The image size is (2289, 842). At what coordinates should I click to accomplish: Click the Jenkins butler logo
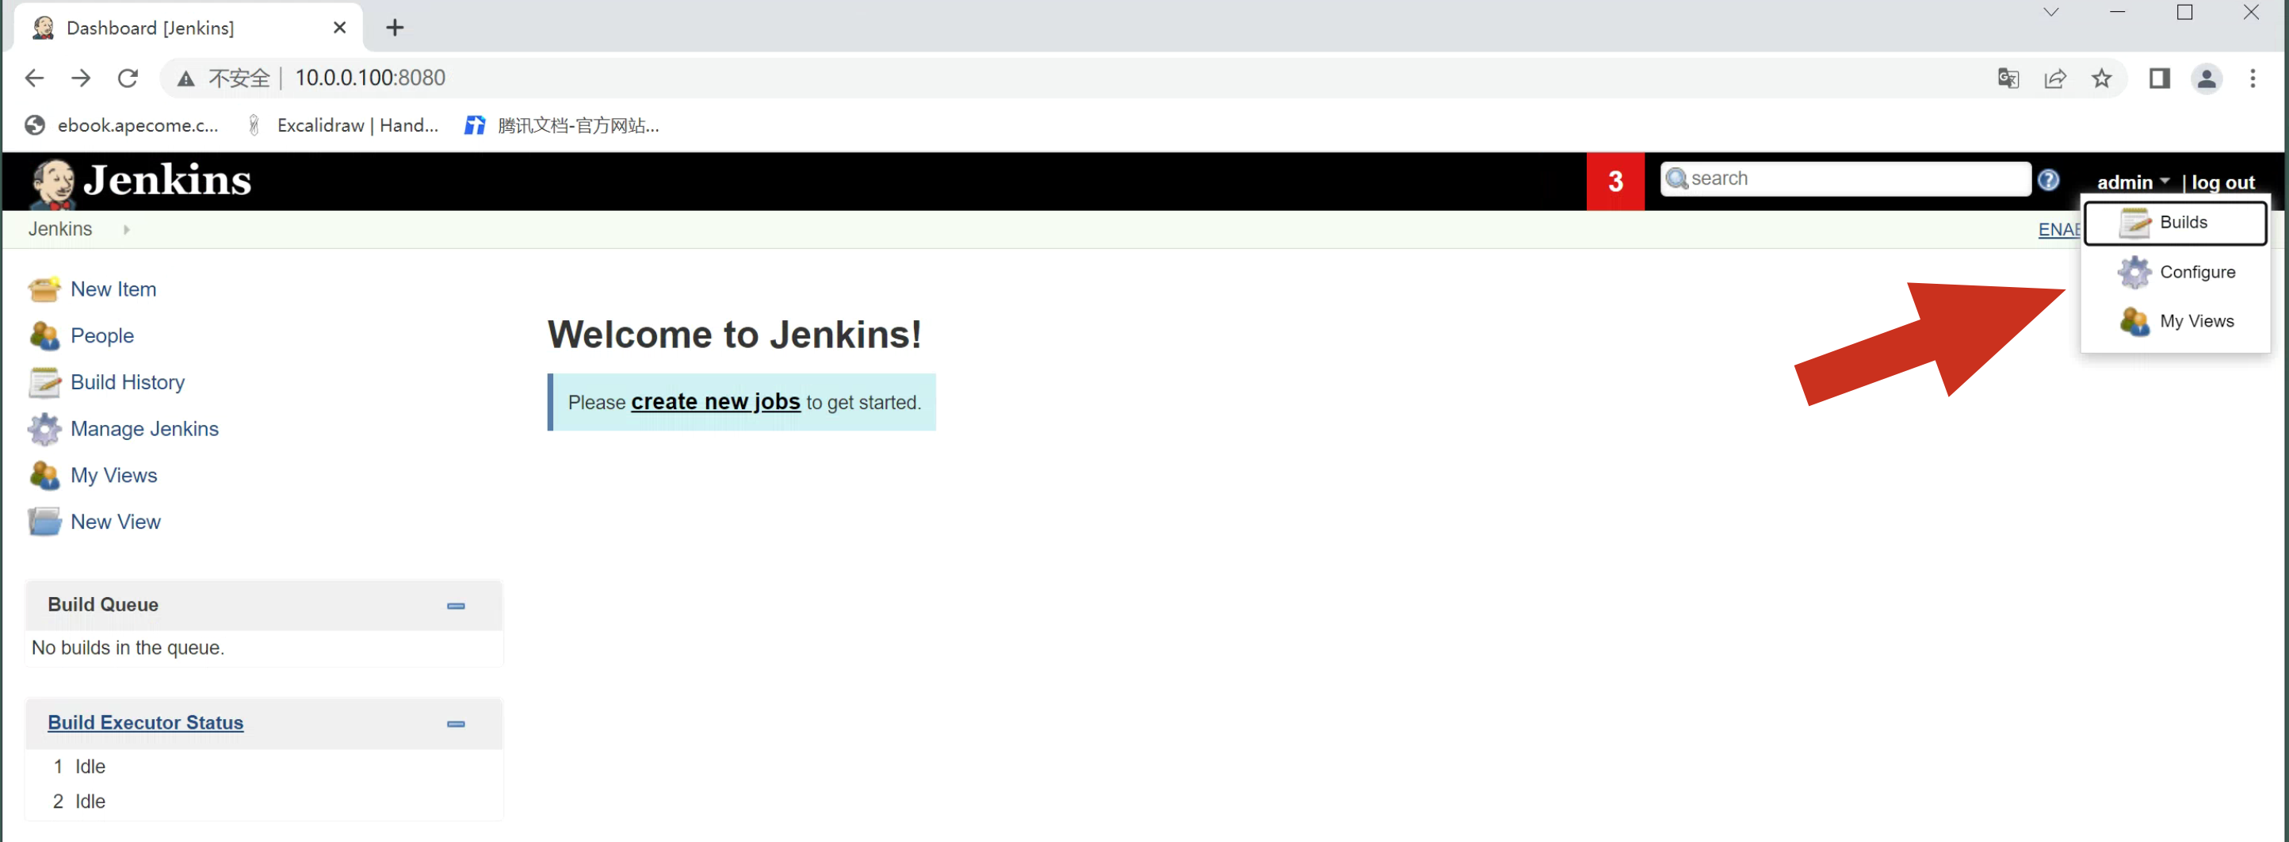(52, 182)
